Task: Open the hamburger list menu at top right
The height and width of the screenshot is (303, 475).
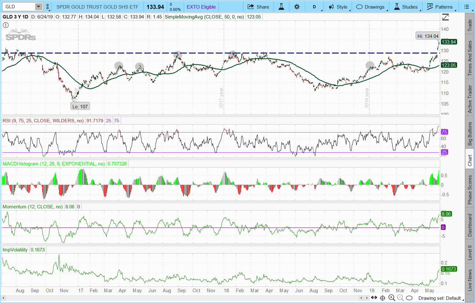Action: pos(466,7)
